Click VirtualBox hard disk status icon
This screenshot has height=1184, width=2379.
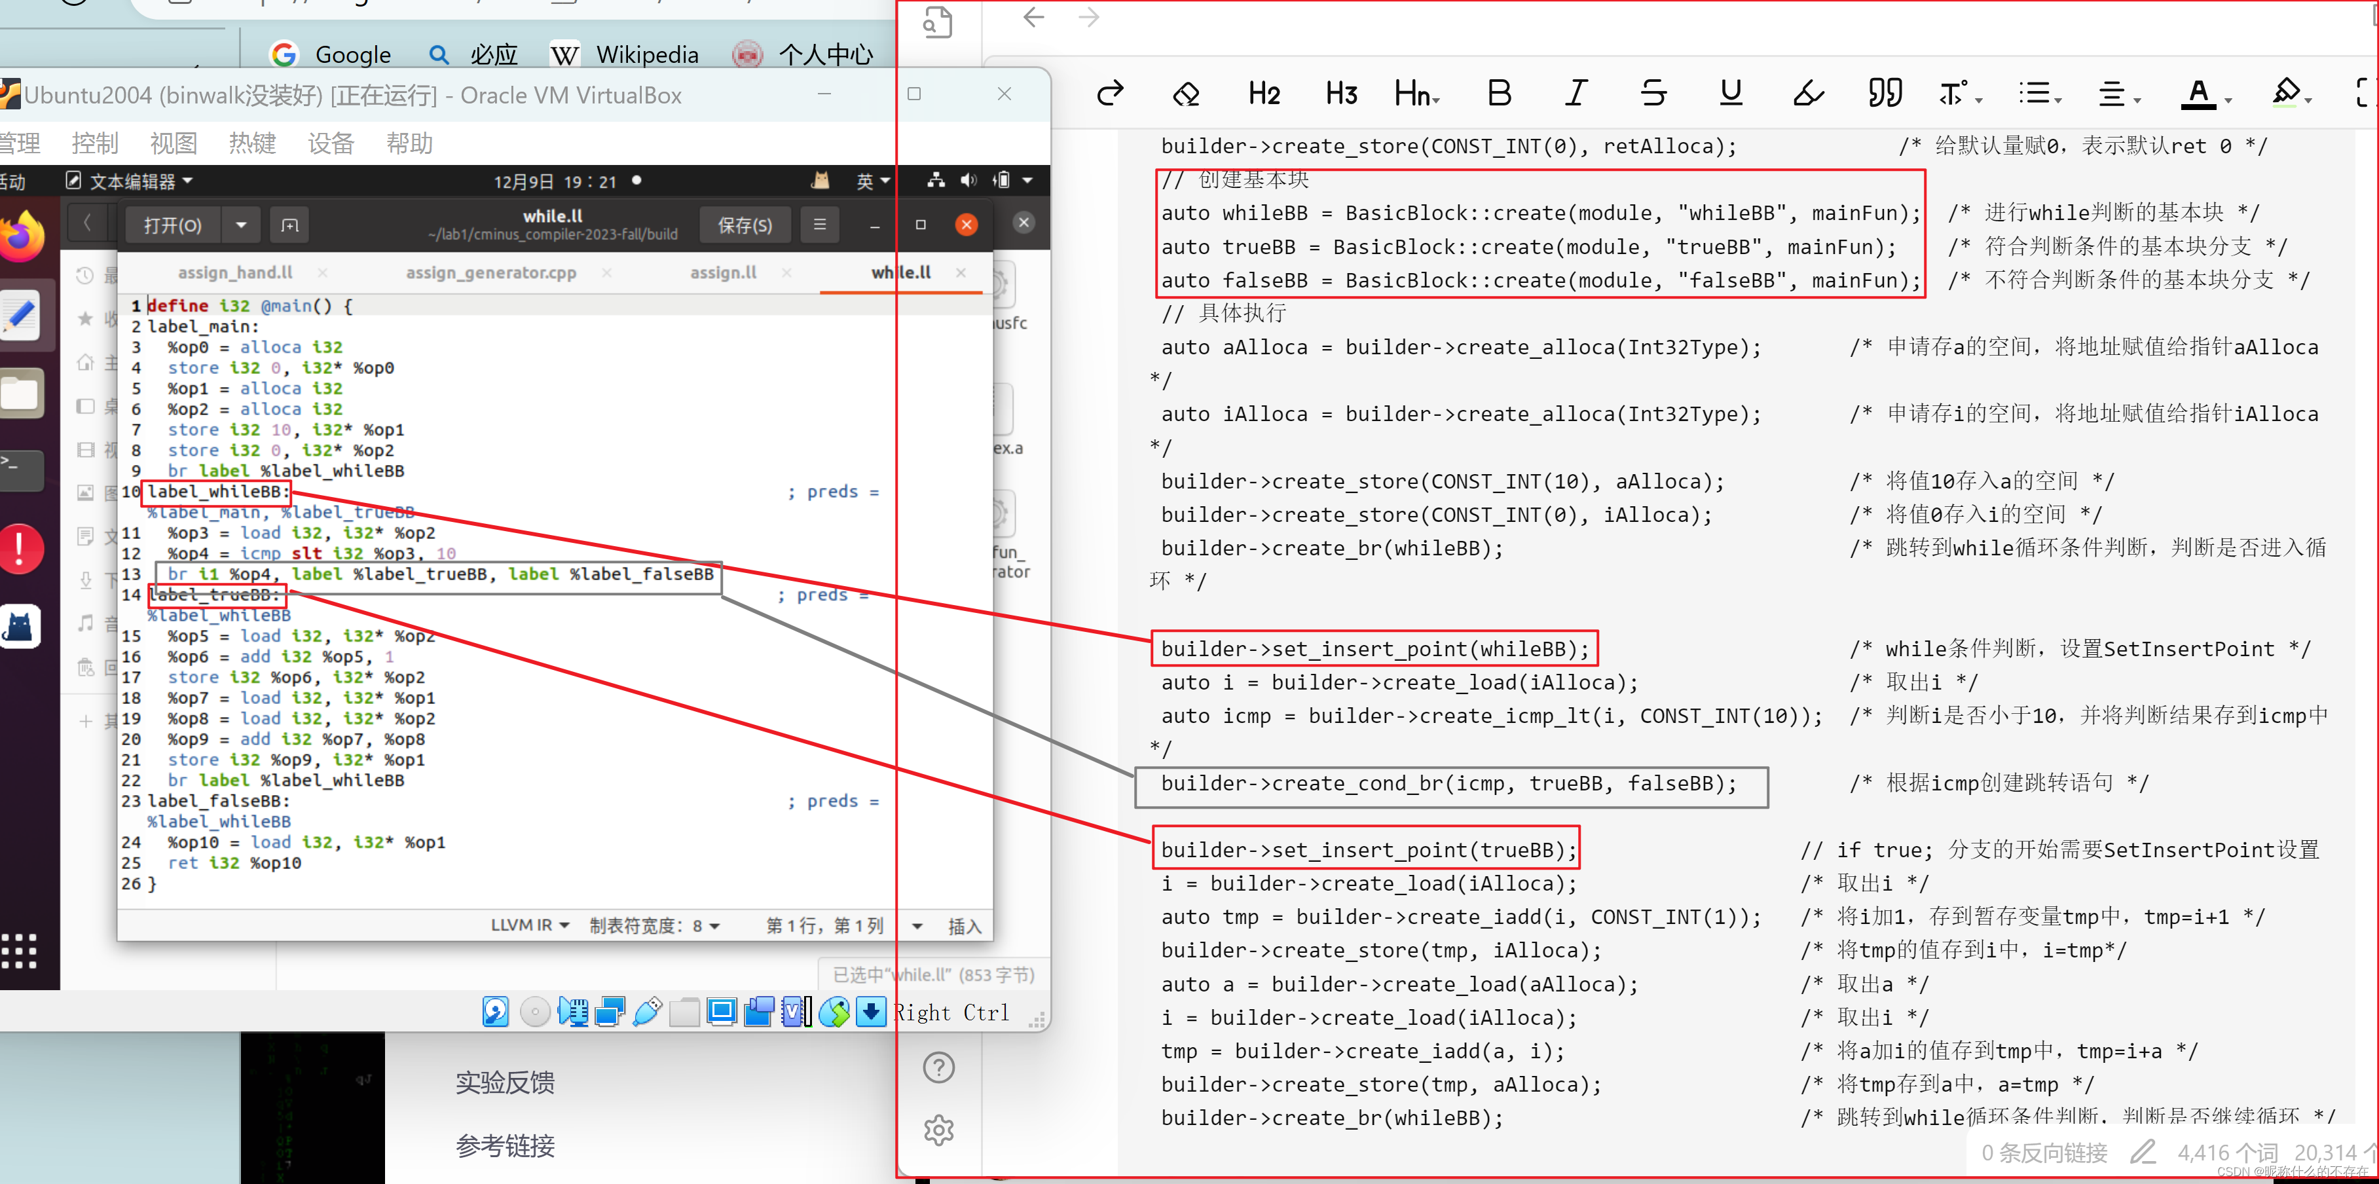point(497,1012)
